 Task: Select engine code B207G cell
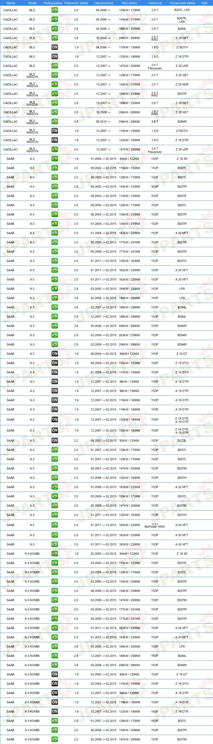[x=182, y=261]
